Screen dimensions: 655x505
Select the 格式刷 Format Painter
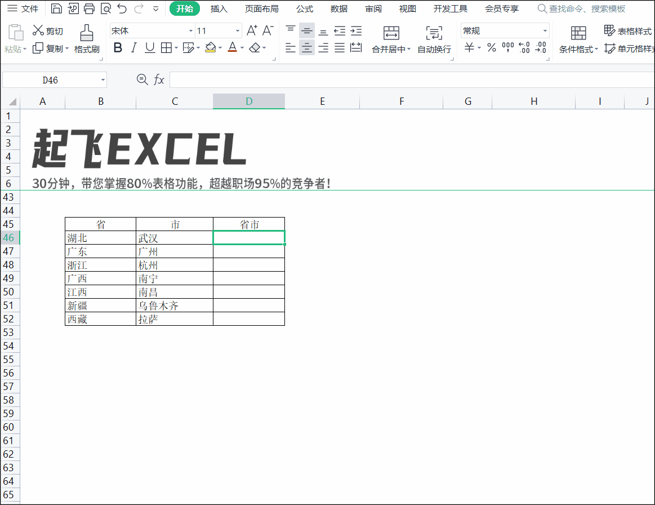pos(87,39)
